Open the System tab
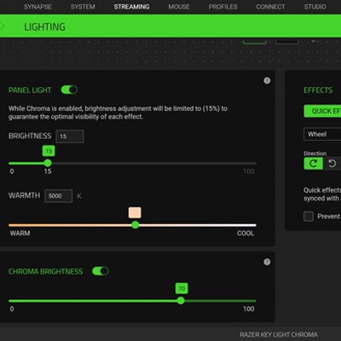The height and width of the screenshot is (341, 341). 83,7
